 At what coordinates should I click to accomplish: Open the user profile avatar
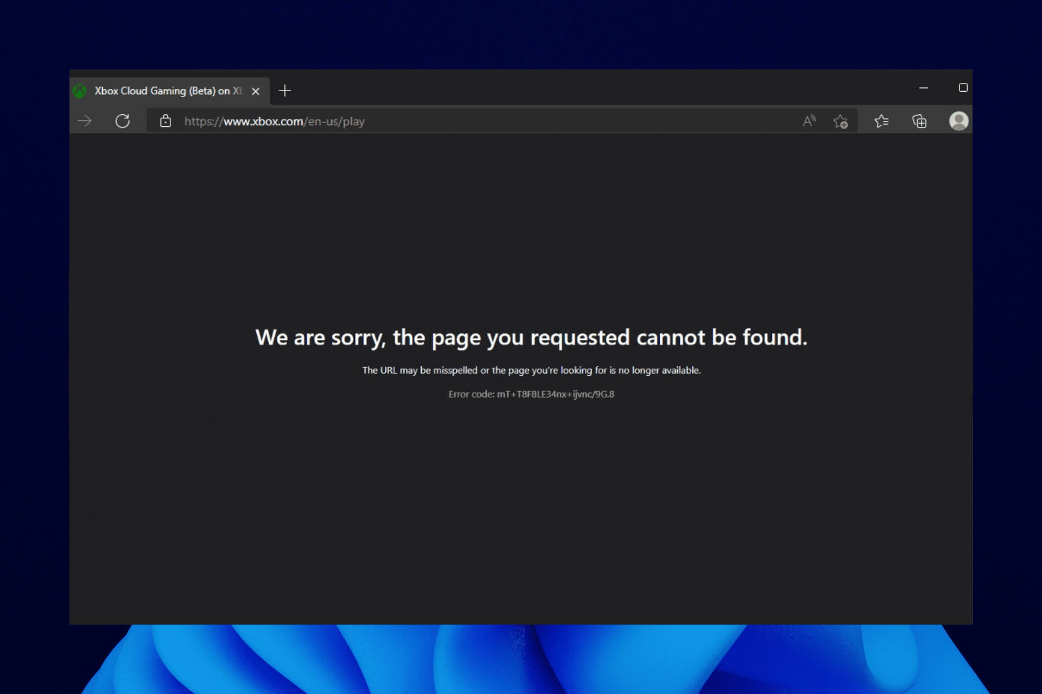[x=959, y=121]
